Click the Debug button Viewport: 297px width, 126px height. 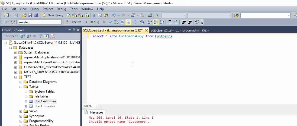pyautogui.click(x=92, y=22)
